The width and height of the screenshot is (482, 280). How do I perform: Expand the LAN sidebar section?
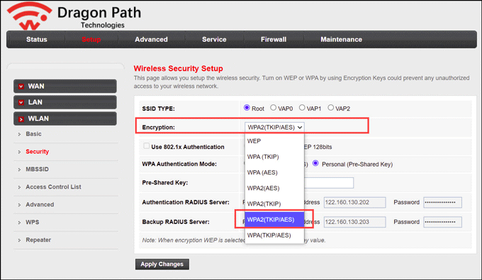65,102
